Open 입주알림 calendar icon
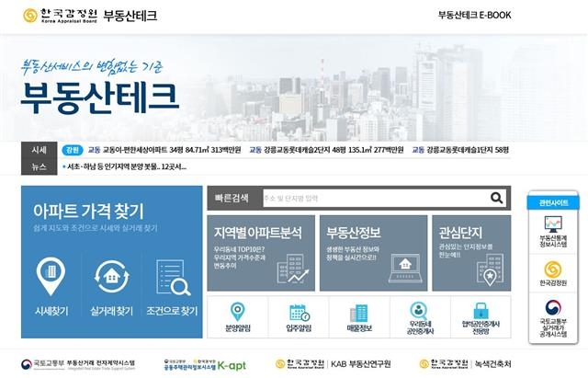Screen dimensions: 588x378 click(x=299, y=313)
